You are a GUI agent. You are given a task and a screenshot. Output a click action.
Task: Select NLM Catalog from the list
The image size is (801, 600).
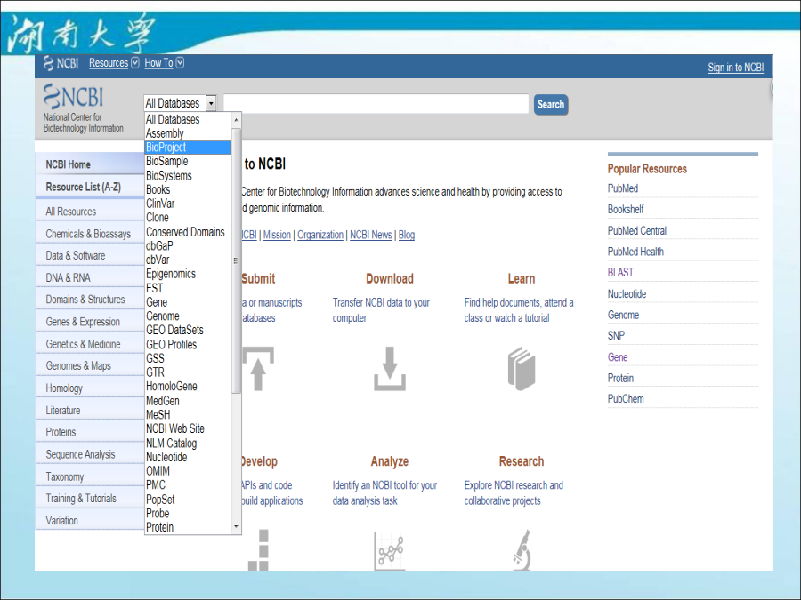[188, 443]
